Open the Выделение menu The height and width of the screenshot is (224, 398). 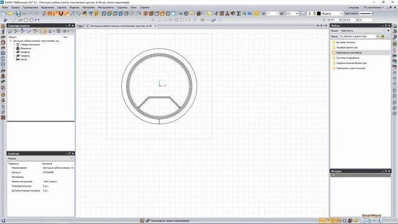47,7
